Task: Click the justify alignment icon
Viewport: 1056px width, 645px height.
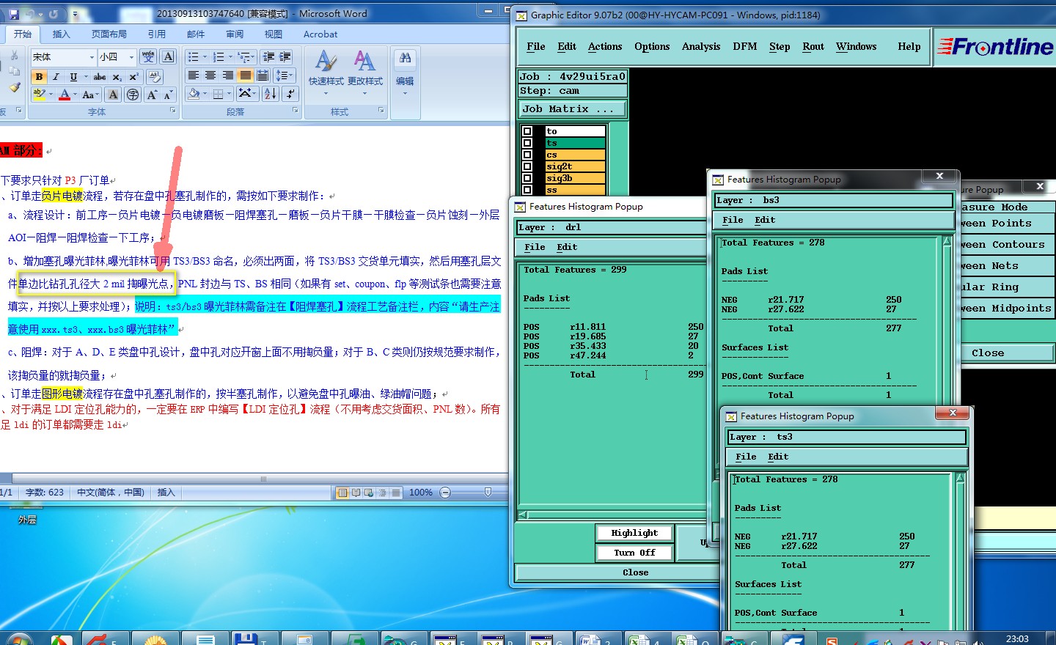Action: 246,75
